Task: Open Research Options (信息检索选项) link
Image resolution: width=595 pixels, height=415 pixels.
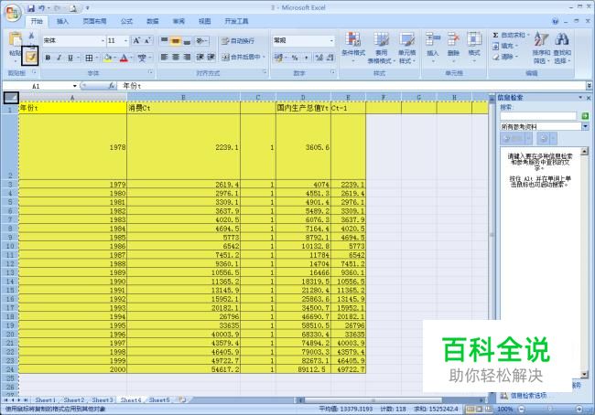Action: [x=528, y=395]
